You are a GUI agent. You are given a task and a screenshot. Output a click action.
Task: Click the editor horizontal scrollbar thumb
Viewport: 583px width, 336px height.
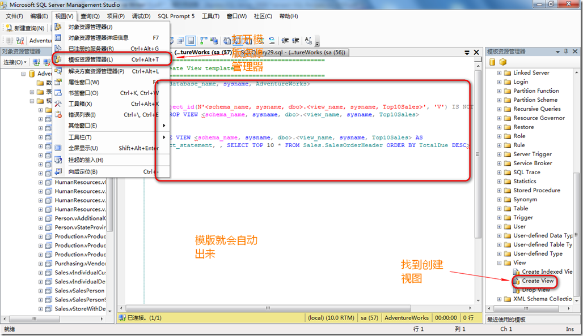tap(268, 308)
